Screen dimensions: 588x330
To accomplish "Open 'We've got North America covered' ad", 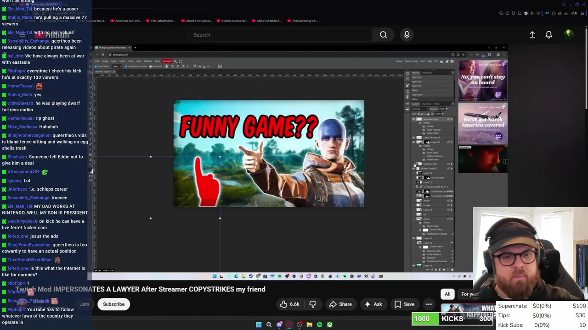I will tap(482, 123).
